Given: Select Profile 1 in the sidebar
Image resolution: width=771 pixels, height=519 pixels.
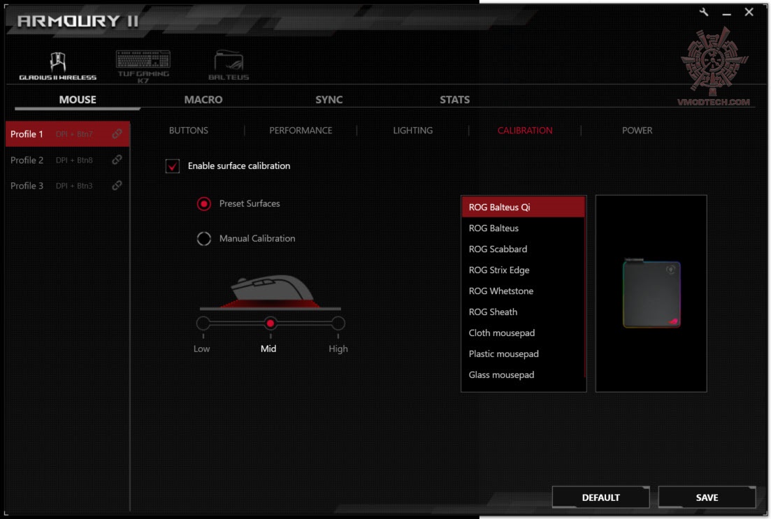Looking at the screenshot, I should coord(68,133).
